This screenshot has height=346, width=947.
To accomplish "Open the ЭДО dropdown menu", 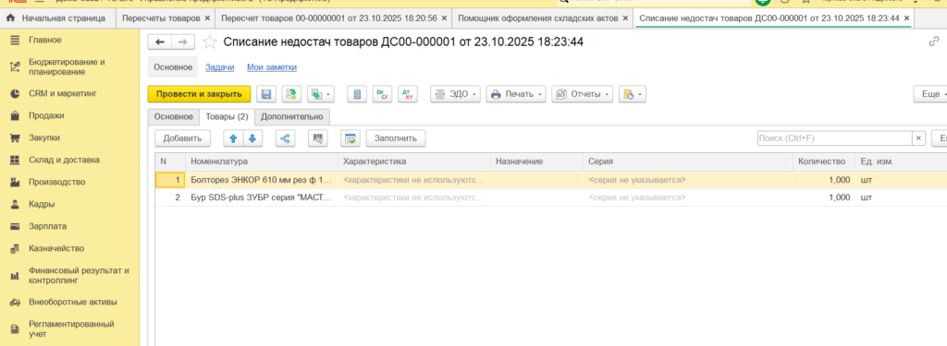I will click(x=455, y=94).
